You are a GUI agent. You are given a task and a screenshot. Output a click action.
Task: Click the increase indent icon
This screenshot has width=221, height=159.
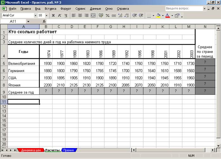141,15
